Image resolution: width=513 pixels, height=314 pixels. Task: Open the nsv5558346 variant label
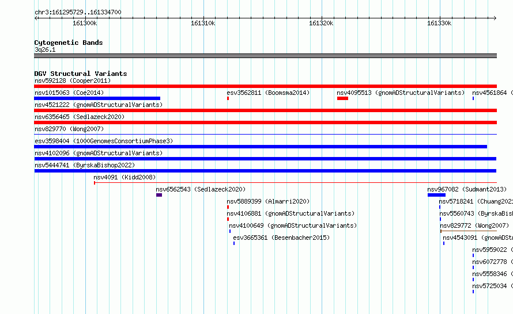coord(492,274)
